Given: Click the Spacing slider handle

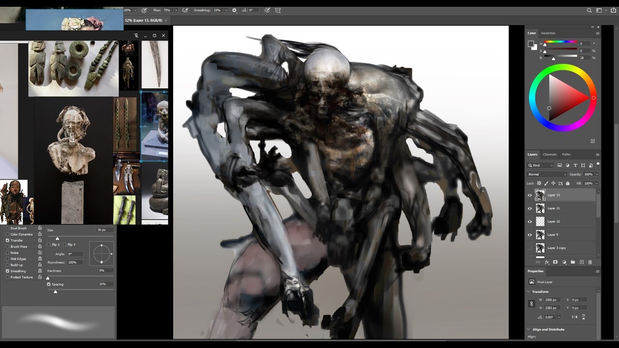Looking at the screenshot, I should (55, 291).
